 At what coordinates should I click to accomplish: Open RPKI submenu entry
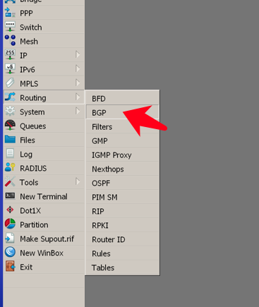tap(122, 226)
